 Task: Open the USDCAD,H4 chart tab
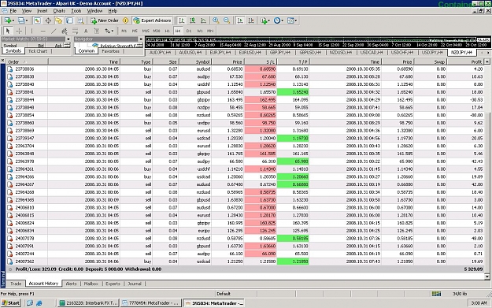(x=372, y=53)
